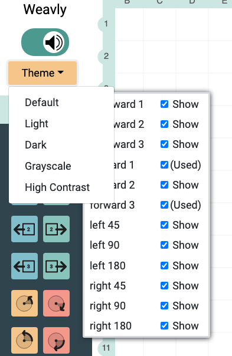Collapse the Theme dropdown
Viewport: 232px width, 356px height.
[x=43, y=73]
